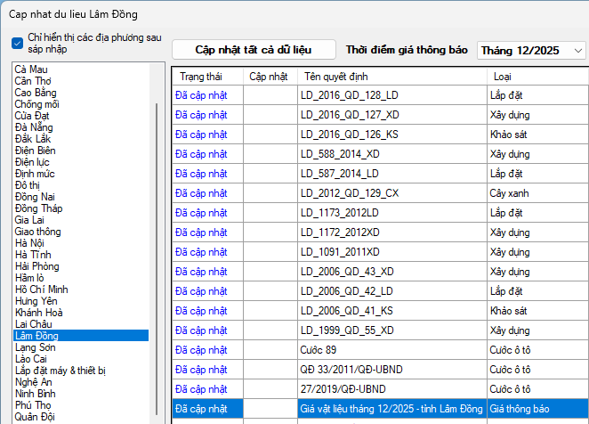
Task: Select Hồ Chí Minh in the list
Action: [x=42, y=289]
